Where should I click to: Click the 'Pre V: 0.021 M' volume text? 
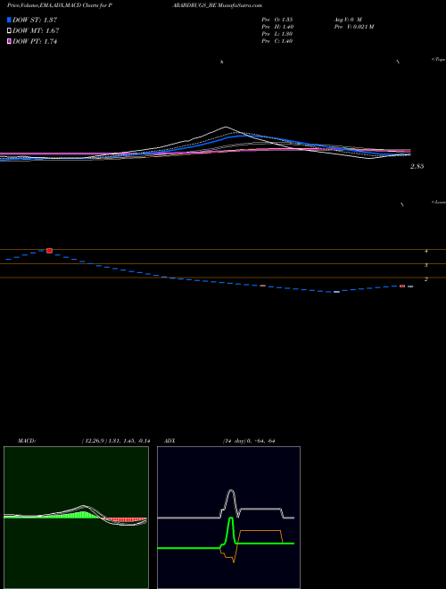pos(353,27)
